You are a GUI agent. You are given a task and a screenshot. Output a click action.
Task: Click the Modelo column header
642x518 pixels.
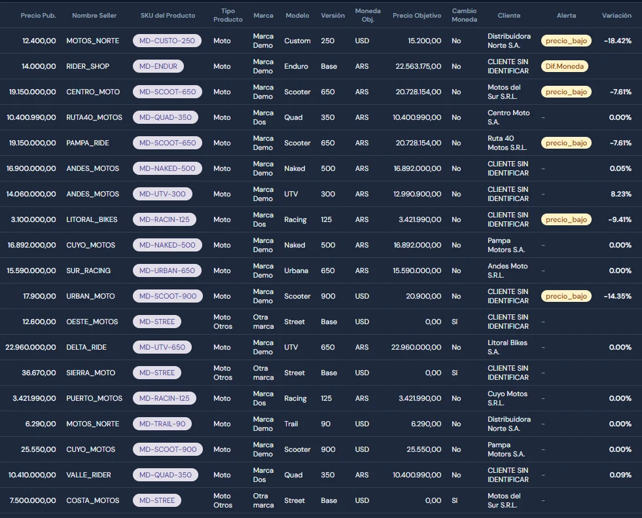tap(297, 15)
